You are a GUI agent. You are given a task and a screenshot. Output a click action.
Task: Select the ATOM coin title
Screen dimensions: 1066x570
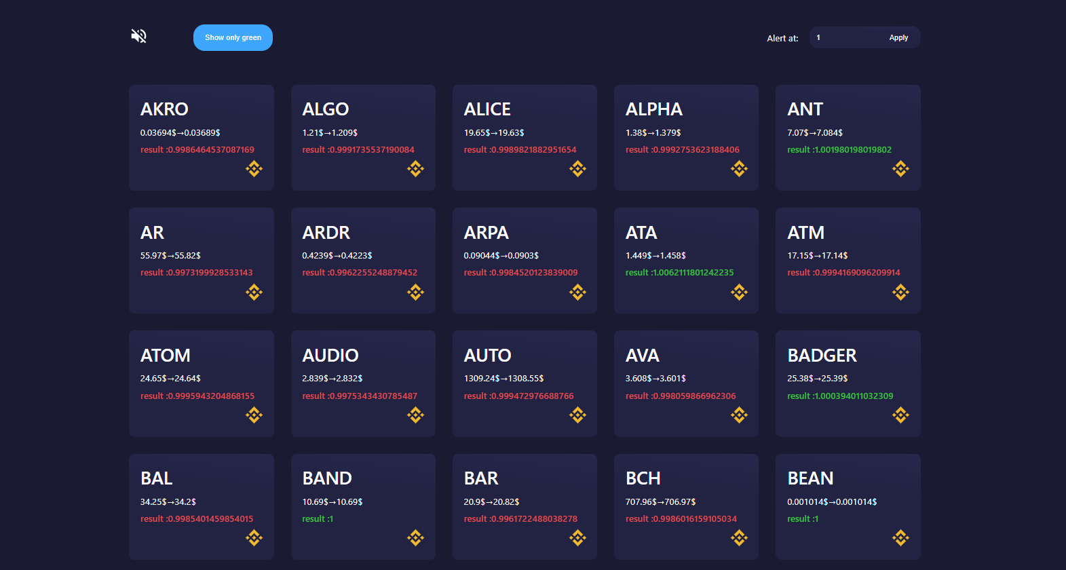point(166,356)
